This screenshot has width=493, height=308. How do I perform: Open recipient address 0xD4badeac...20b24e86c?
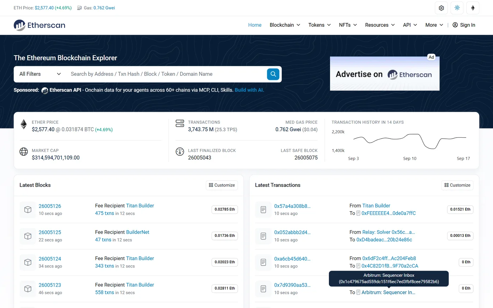384,240
